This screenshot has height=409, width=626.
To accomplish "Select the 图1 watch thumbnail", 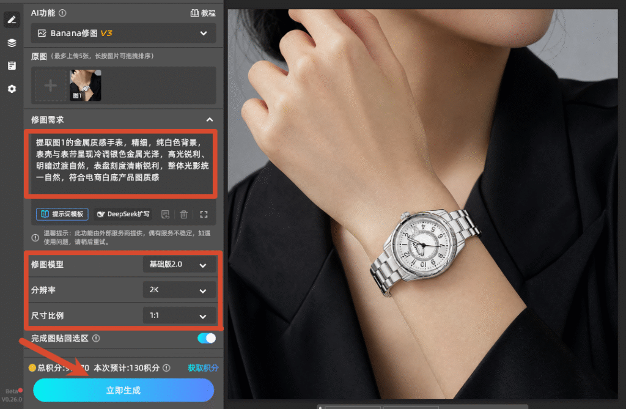I will [85, 86].
